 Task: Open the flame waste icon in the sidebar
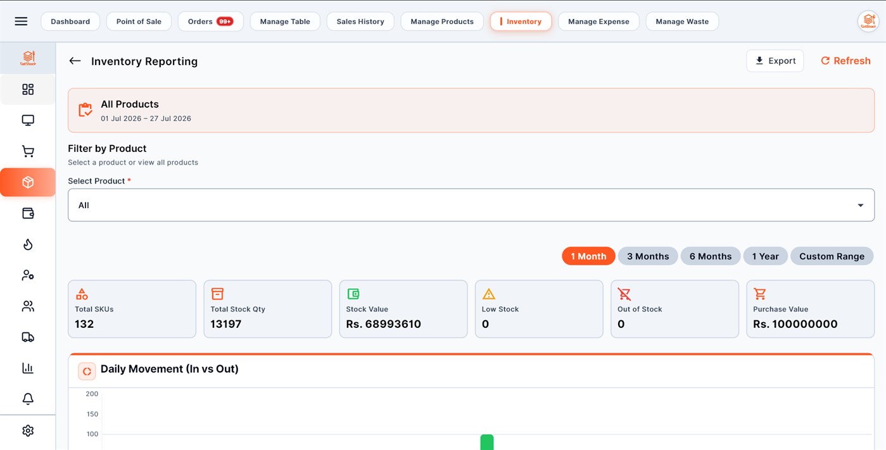(x=28, y=244)
